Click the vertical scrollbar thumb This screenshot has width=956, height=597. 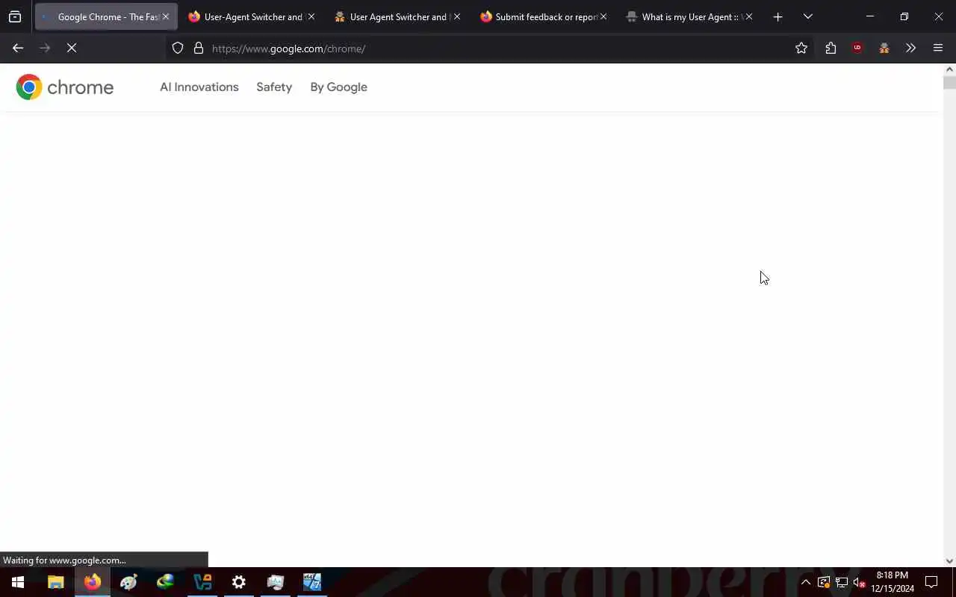pyautogui.click(x=949, y=82)
